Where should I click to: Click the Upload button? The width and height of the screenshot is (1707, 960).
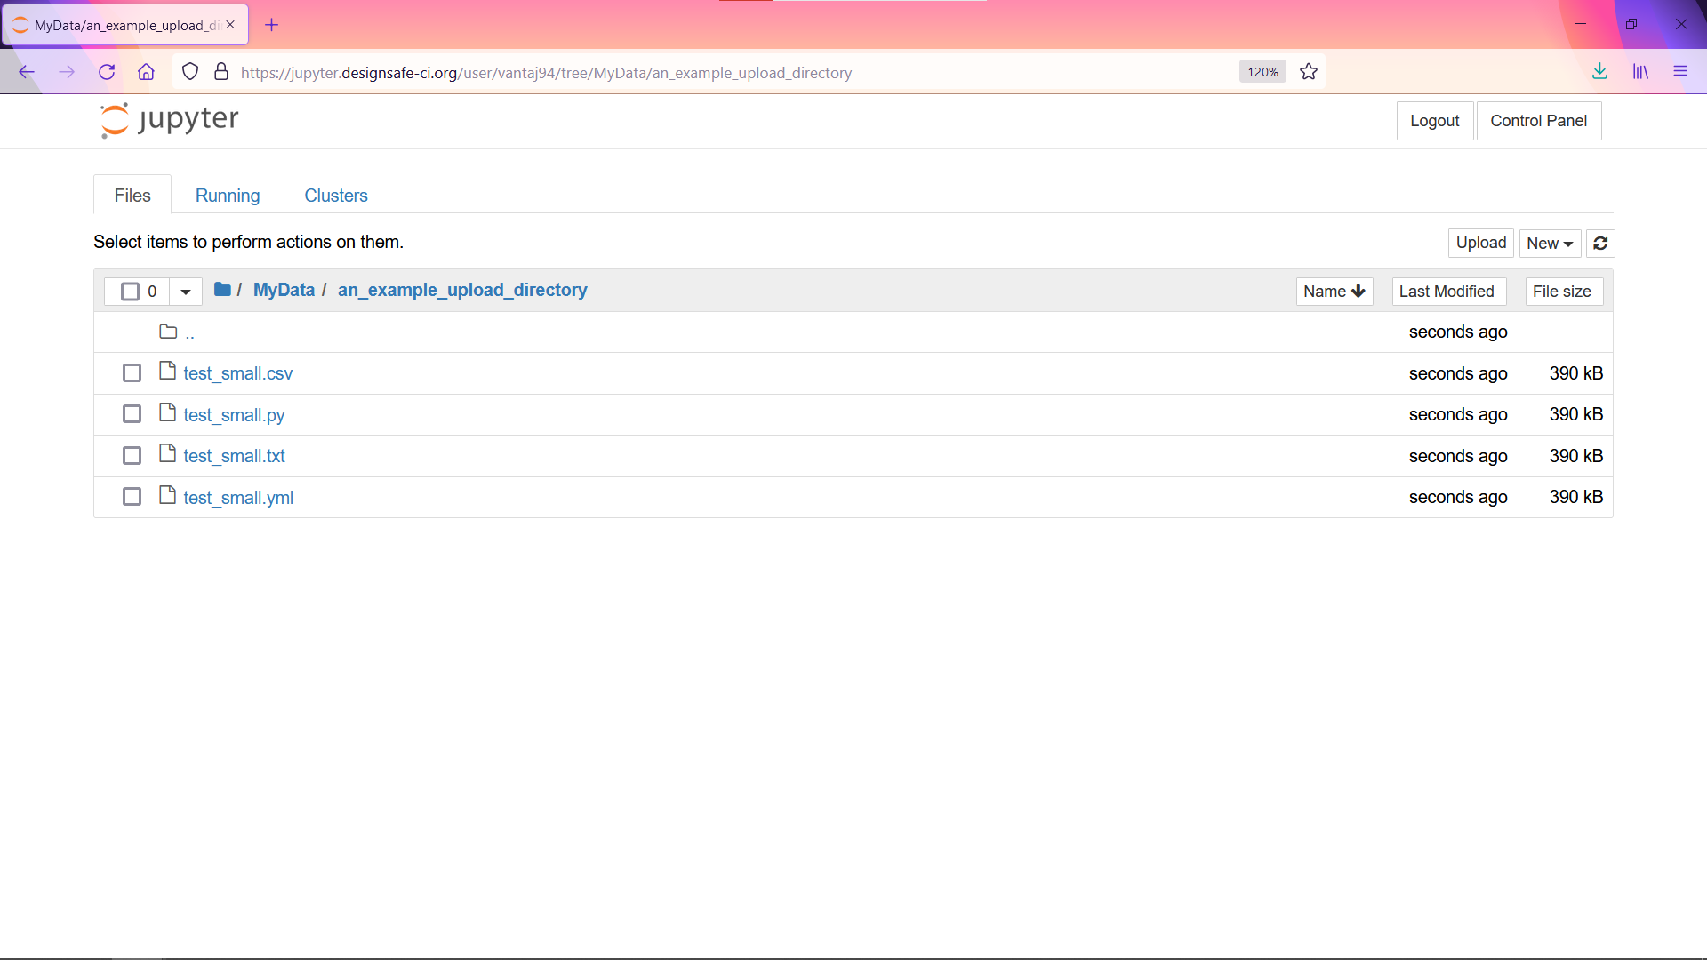(1480, 243)
